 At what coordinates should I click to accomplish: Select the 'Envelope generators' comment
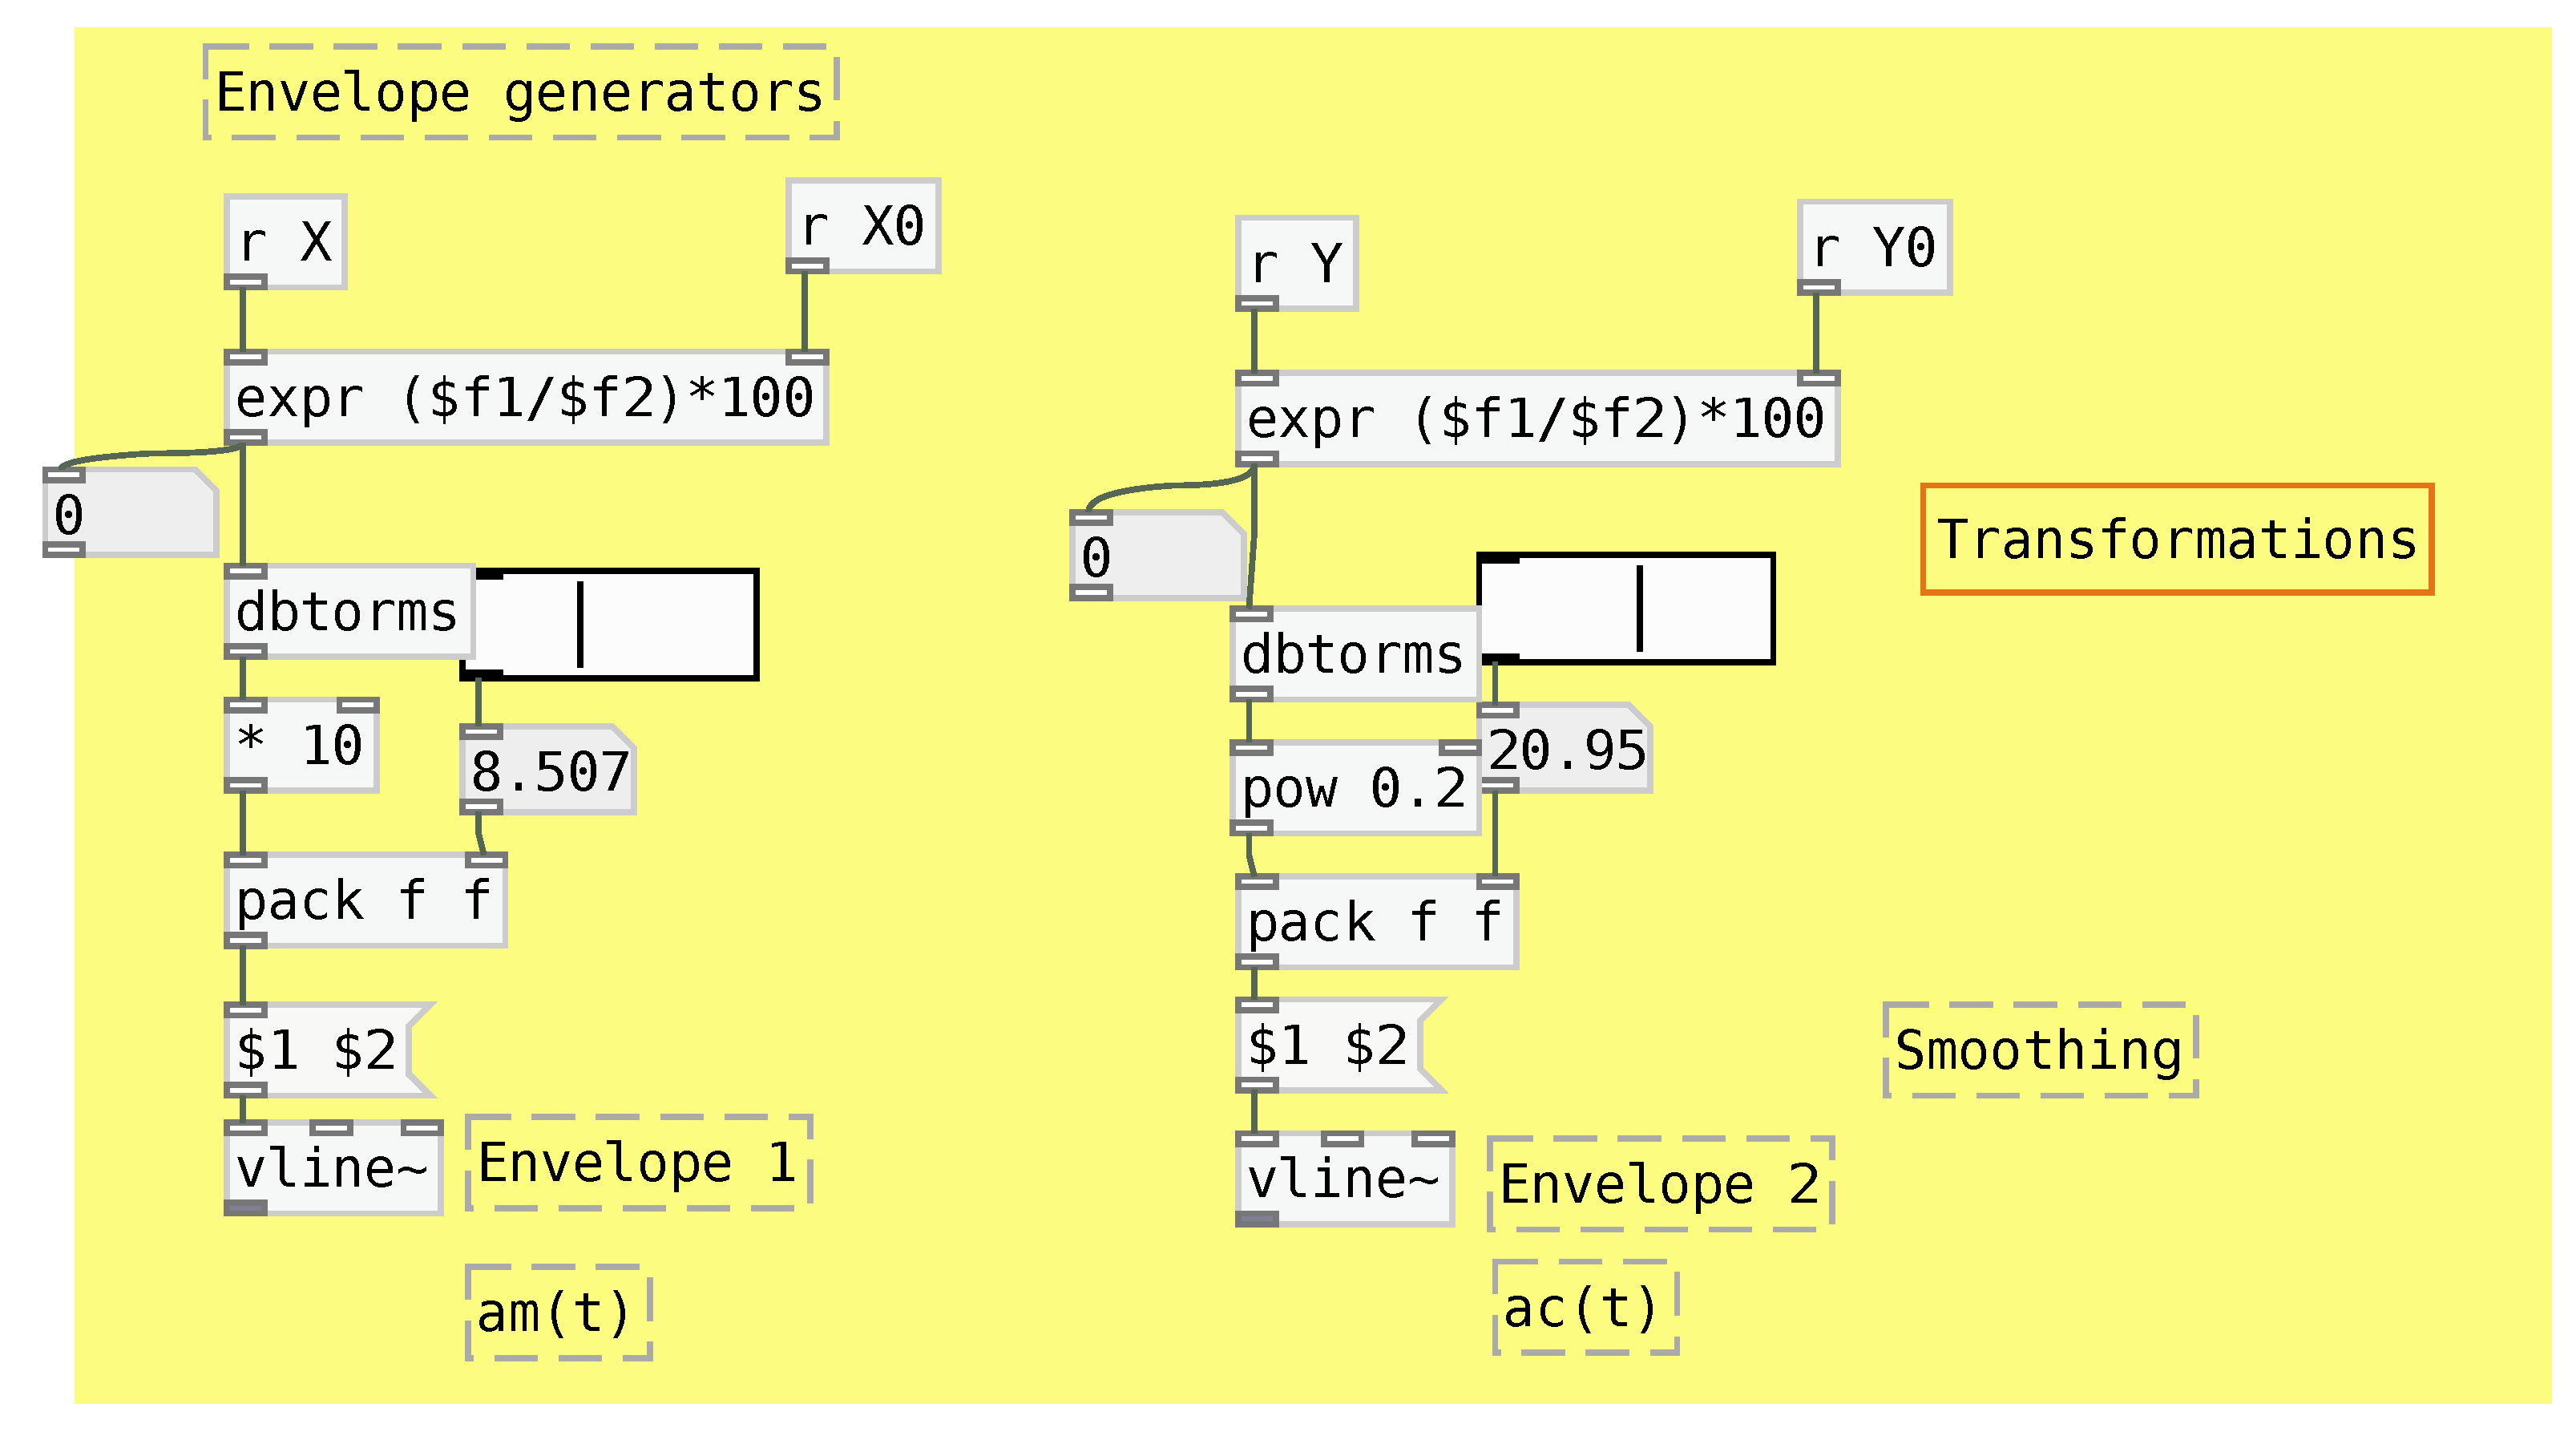pos(520,92)
